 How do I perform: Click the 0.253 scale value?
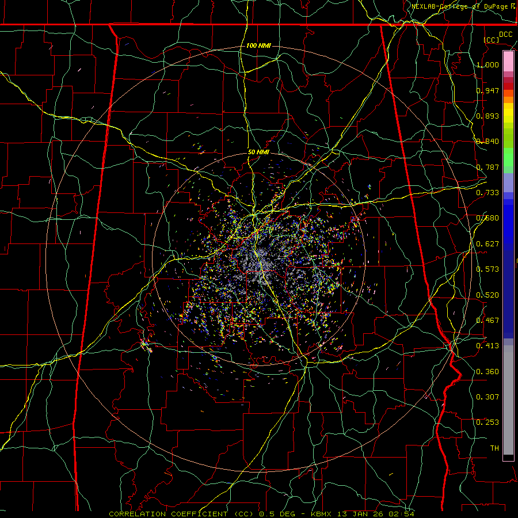tap(487, 422)
